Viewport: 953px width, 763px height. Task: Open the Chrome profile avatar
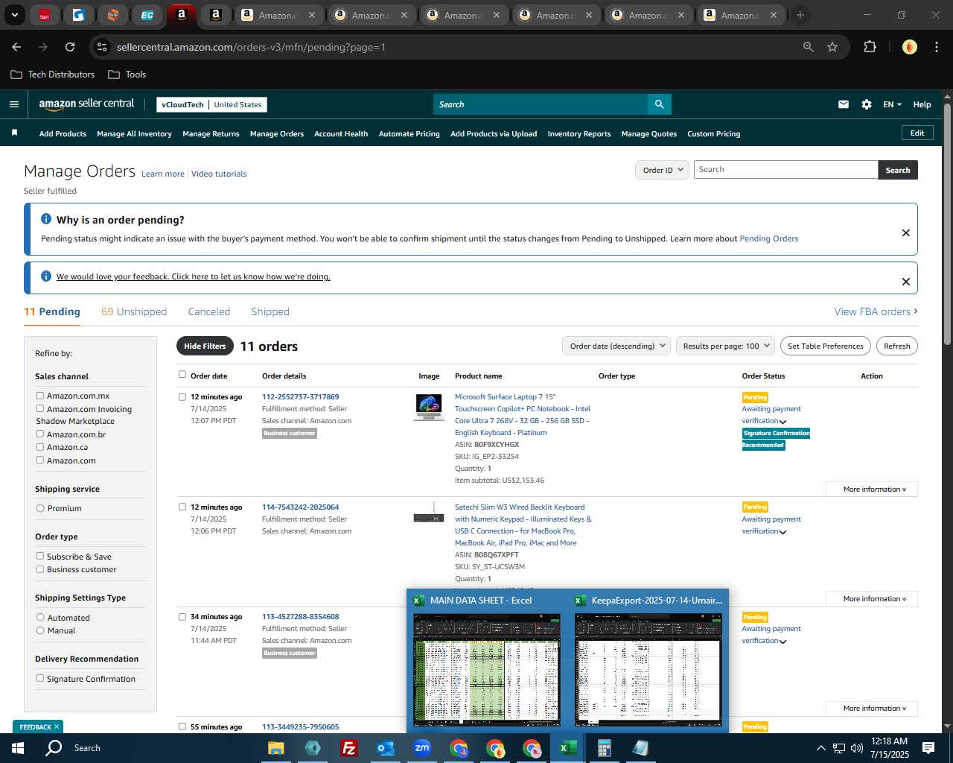910,47
